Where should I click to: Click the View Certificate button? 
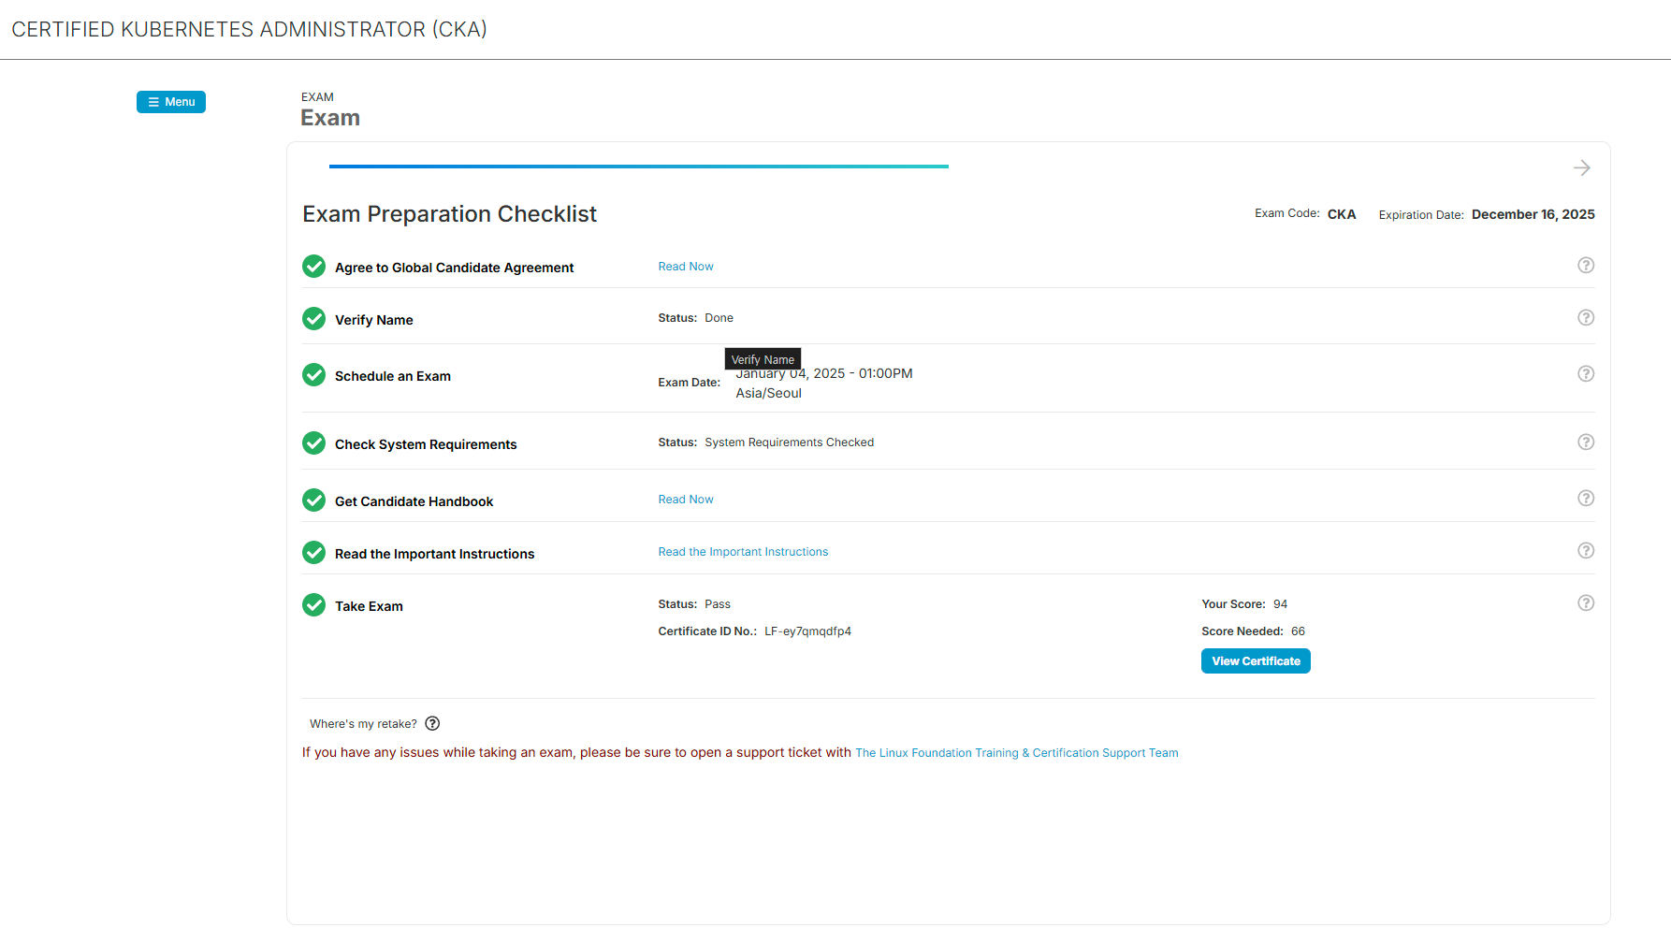pos(1256,661)
